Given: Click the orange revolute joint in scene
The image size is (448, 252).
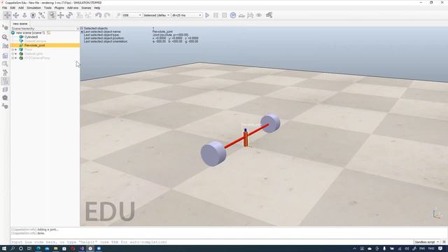Looking at the screenshot, I should click(246, 138).
